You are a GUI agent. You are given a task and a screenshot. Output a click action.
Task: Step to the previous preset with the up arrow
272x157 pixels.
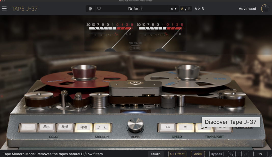pos(172,9)
